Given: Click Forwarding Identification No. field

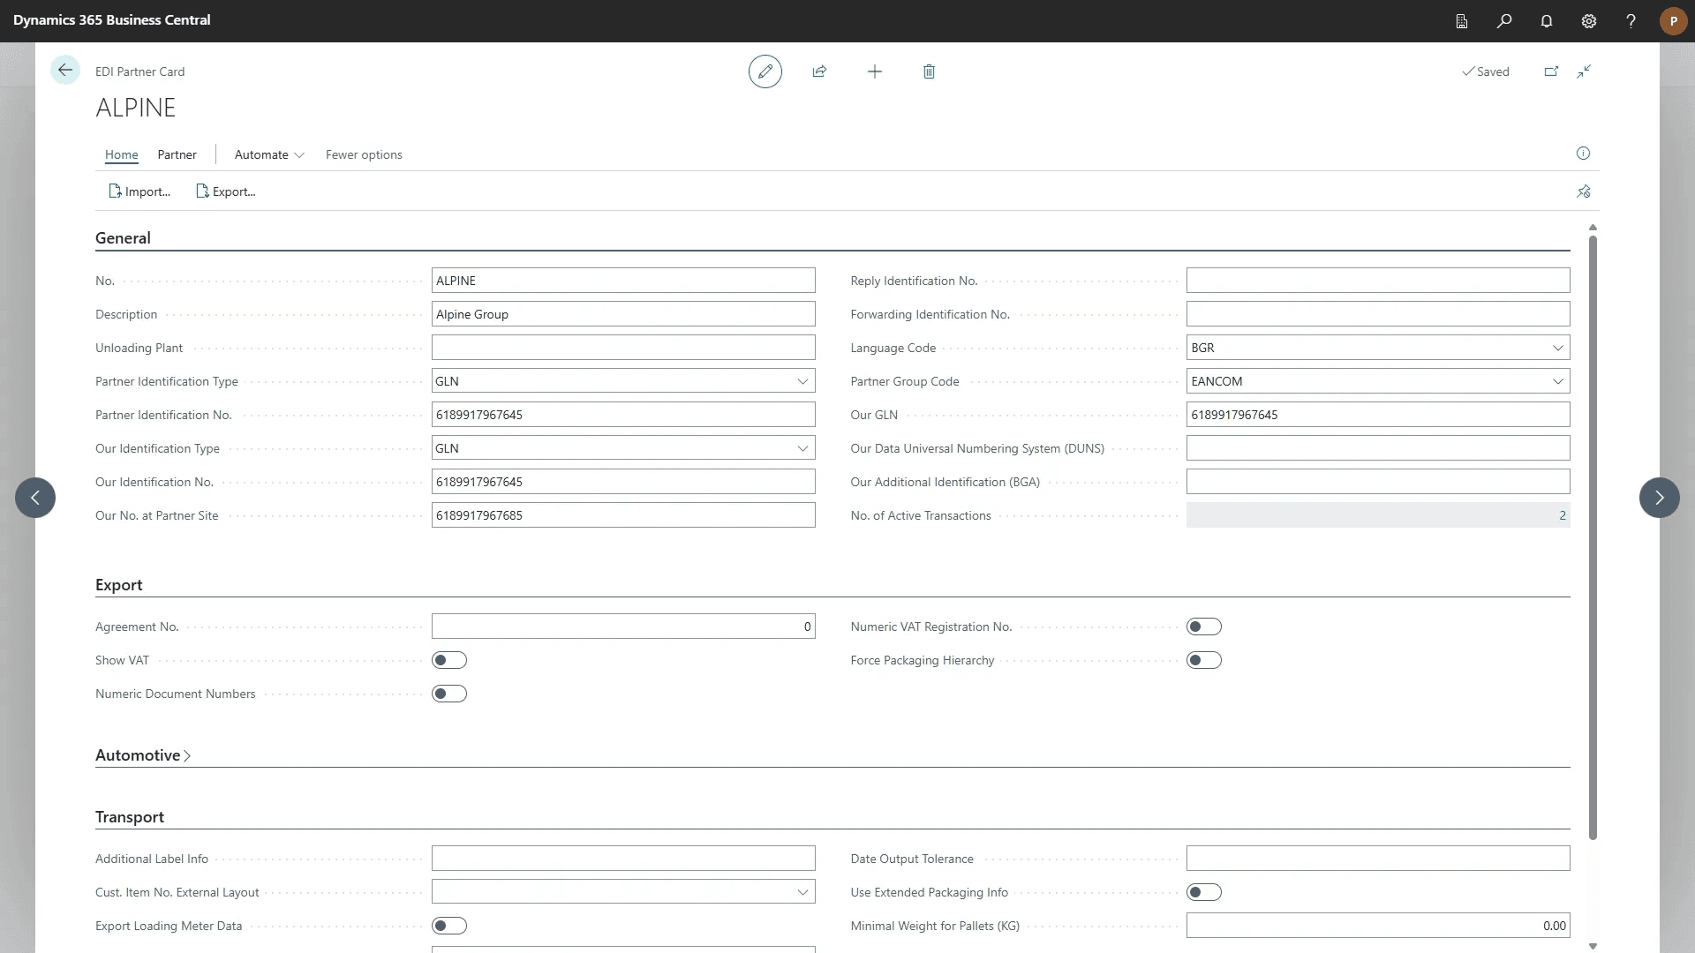Looking at the screenshot, I should pos(1378,314).
